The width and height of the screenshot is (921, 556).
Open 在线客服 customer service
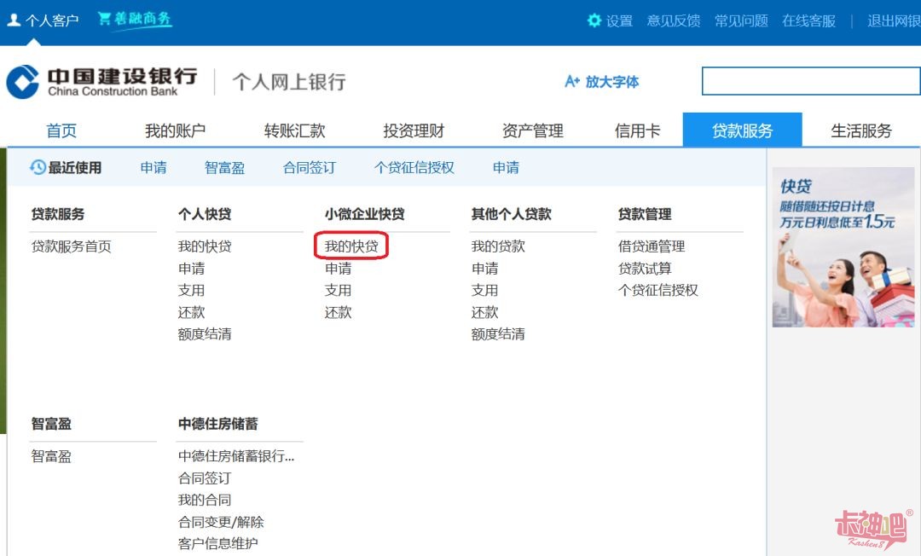pos(810,21)
